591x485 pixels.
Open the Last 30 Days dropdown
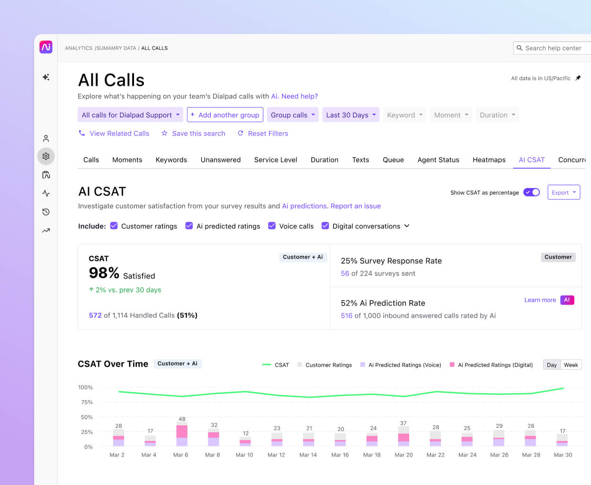click(x=350, y=115)
